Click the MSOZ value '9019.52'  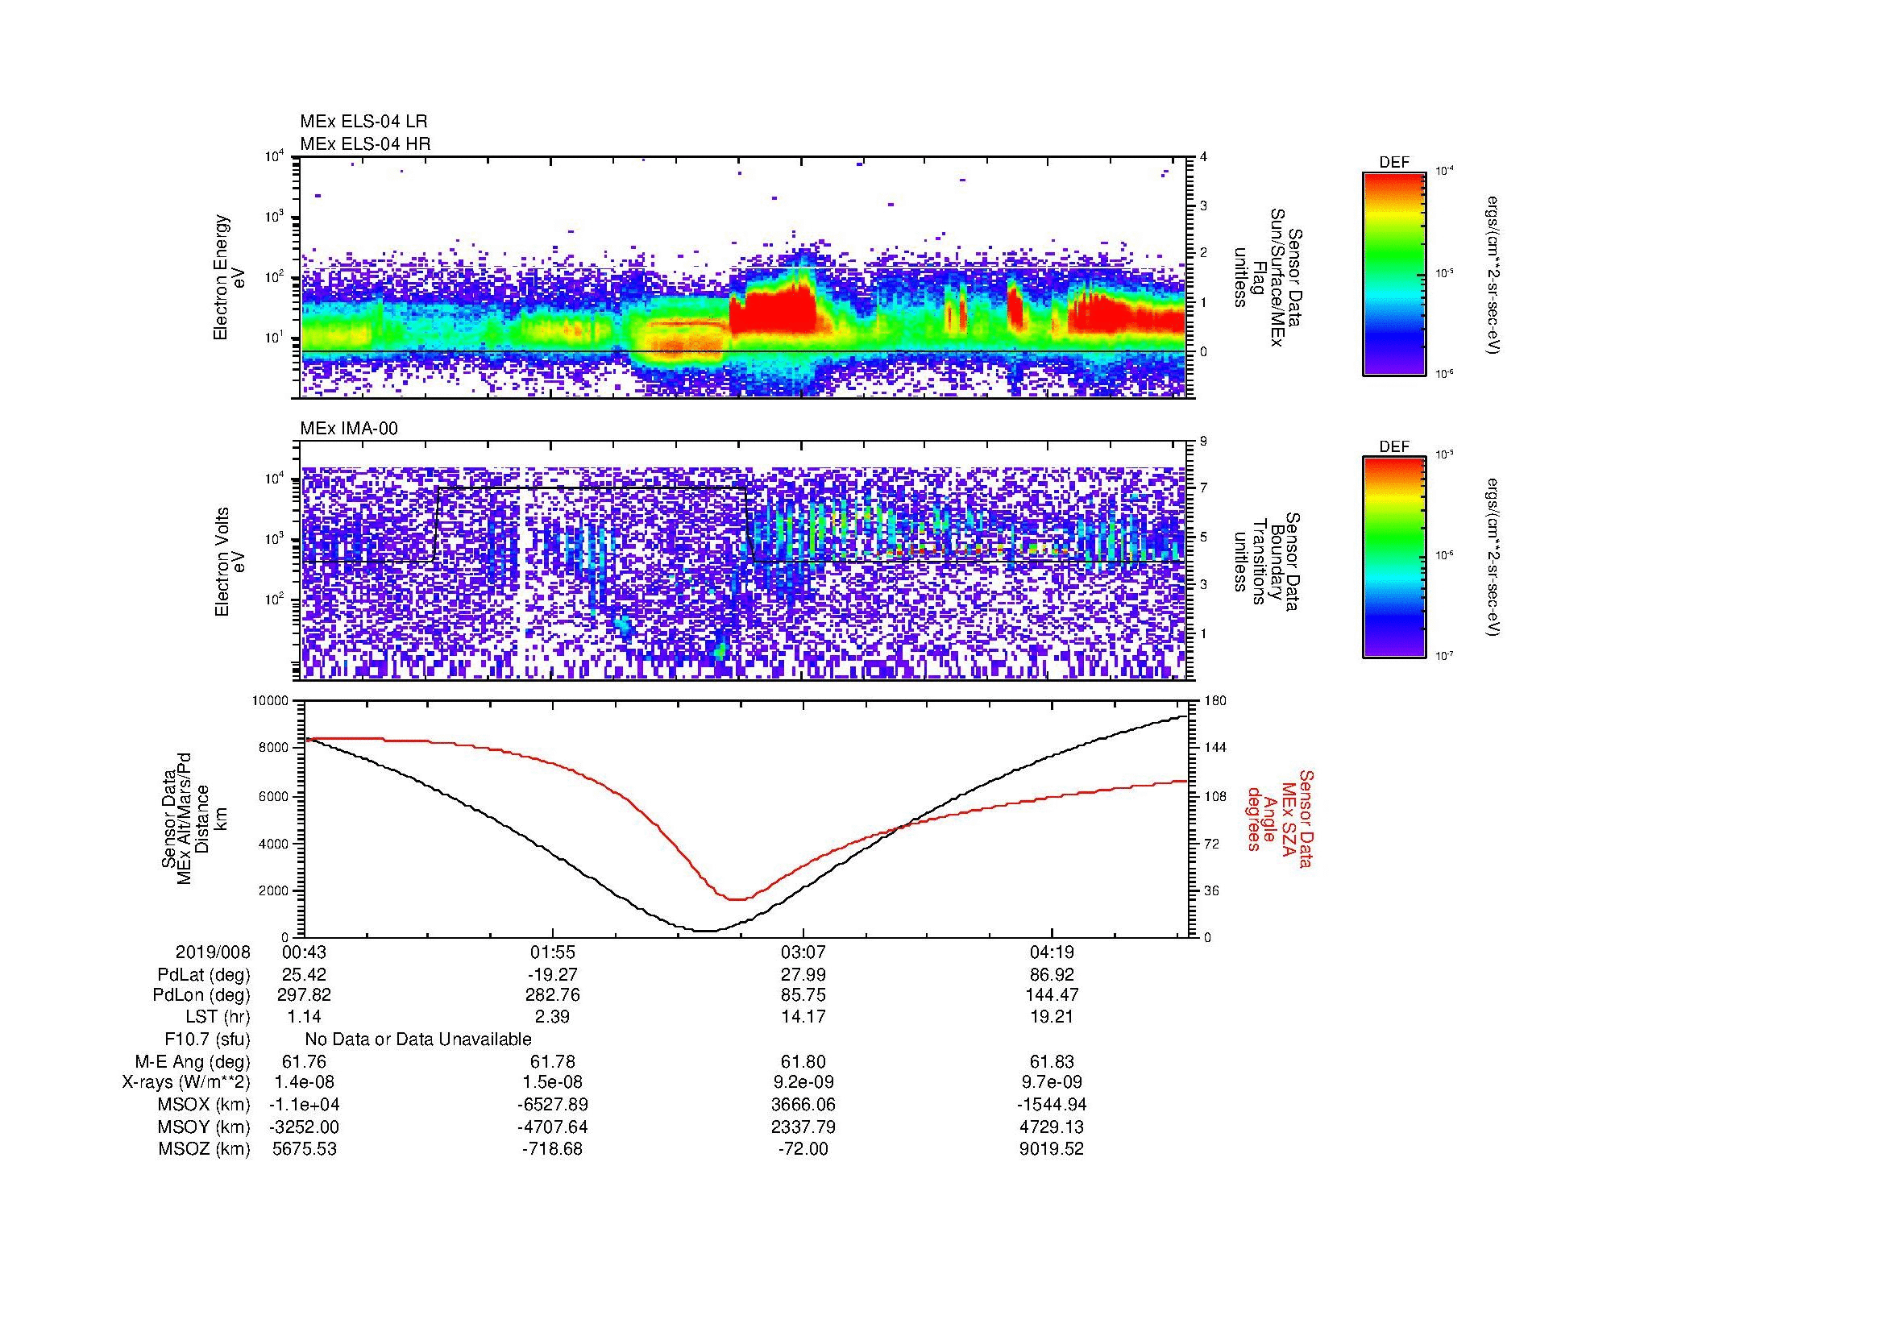[1052, 1149]
